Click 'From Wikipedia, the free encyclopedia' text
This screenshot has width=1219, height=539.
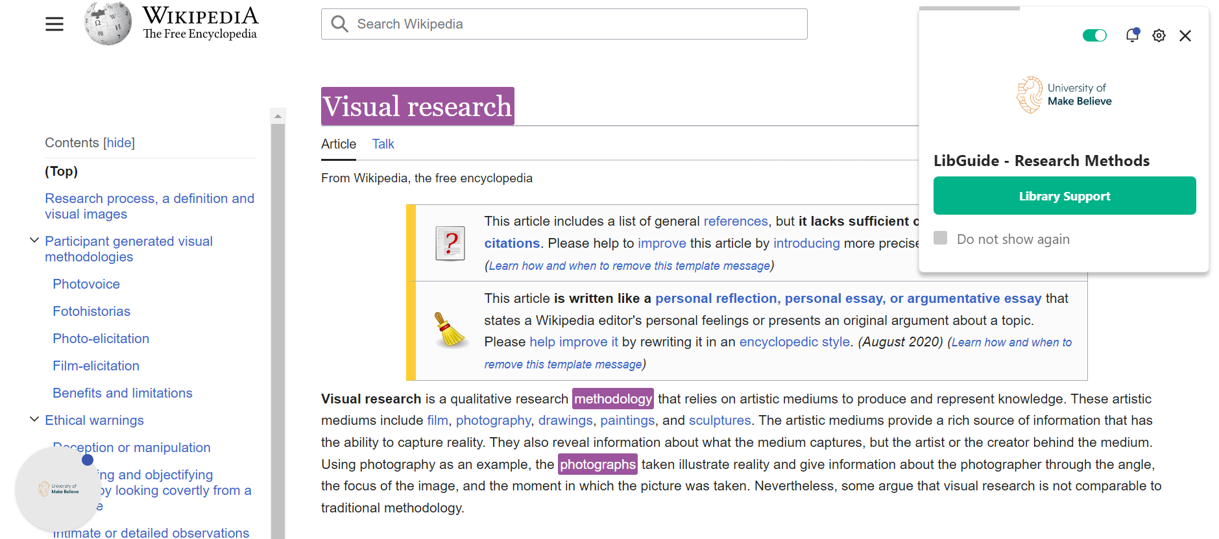point(427,178)
